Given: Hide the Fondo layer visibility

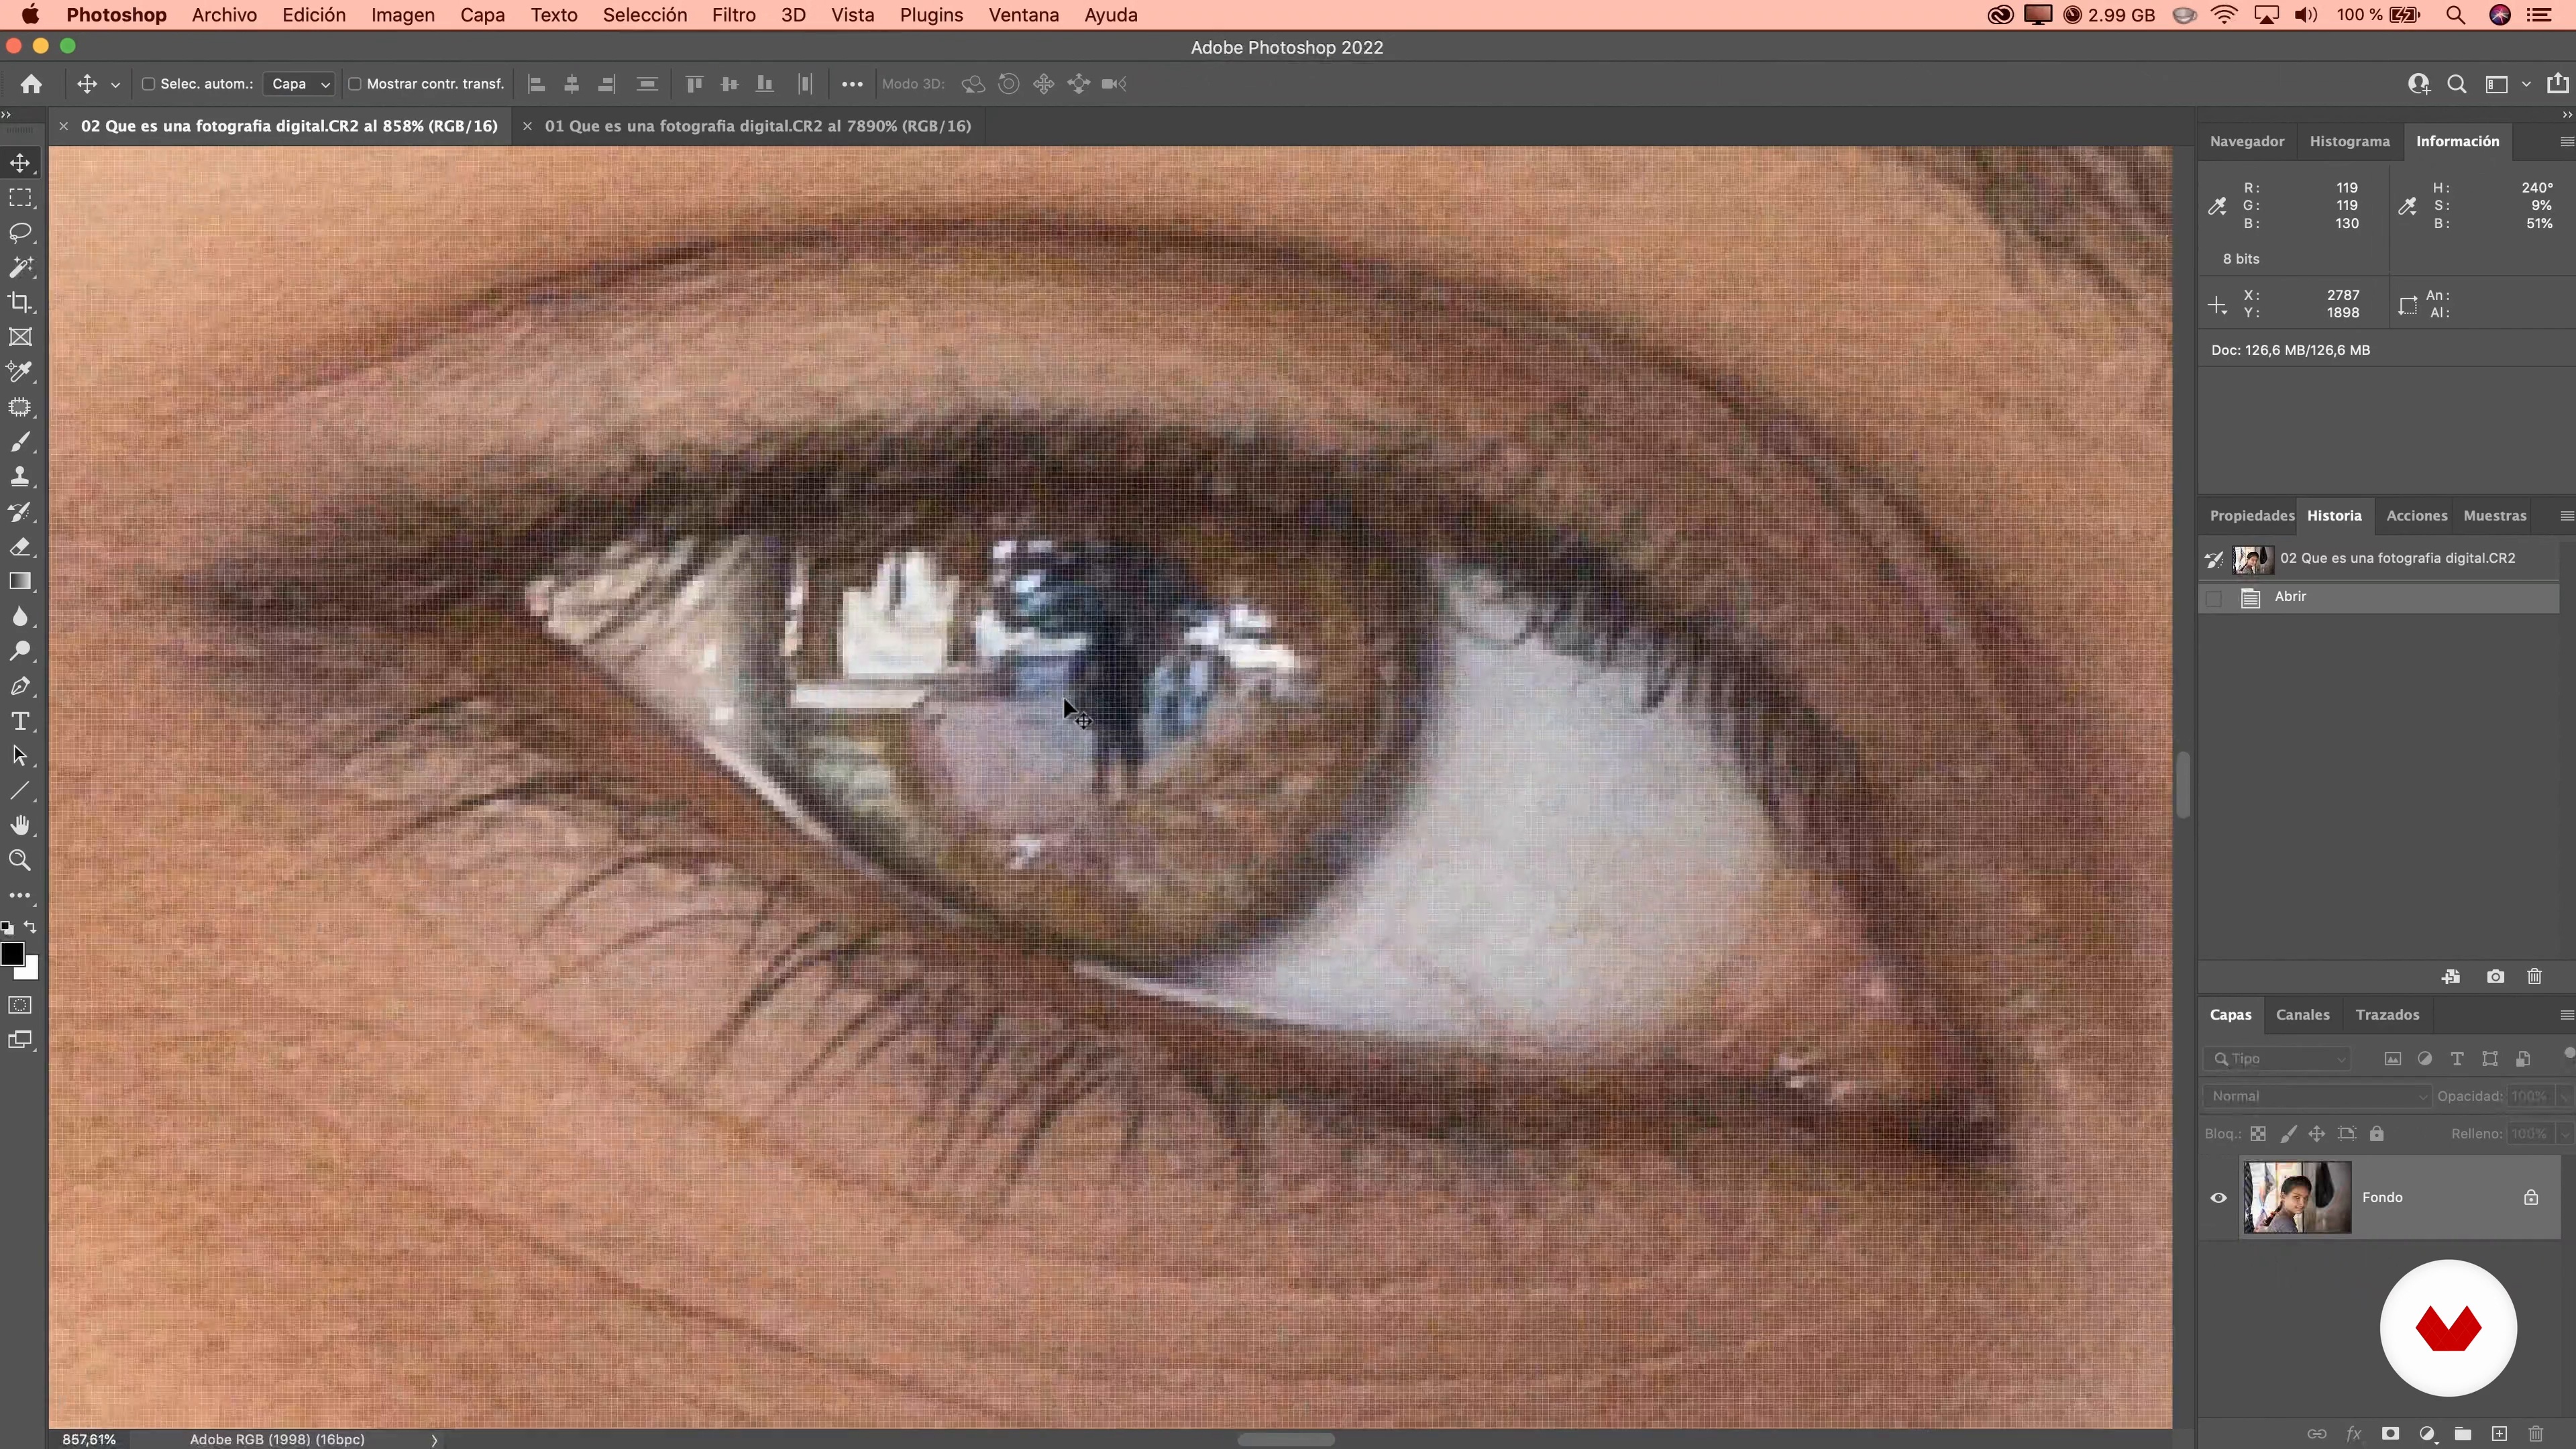Looking at the screenshot, I should [x=2218, y=1198].
